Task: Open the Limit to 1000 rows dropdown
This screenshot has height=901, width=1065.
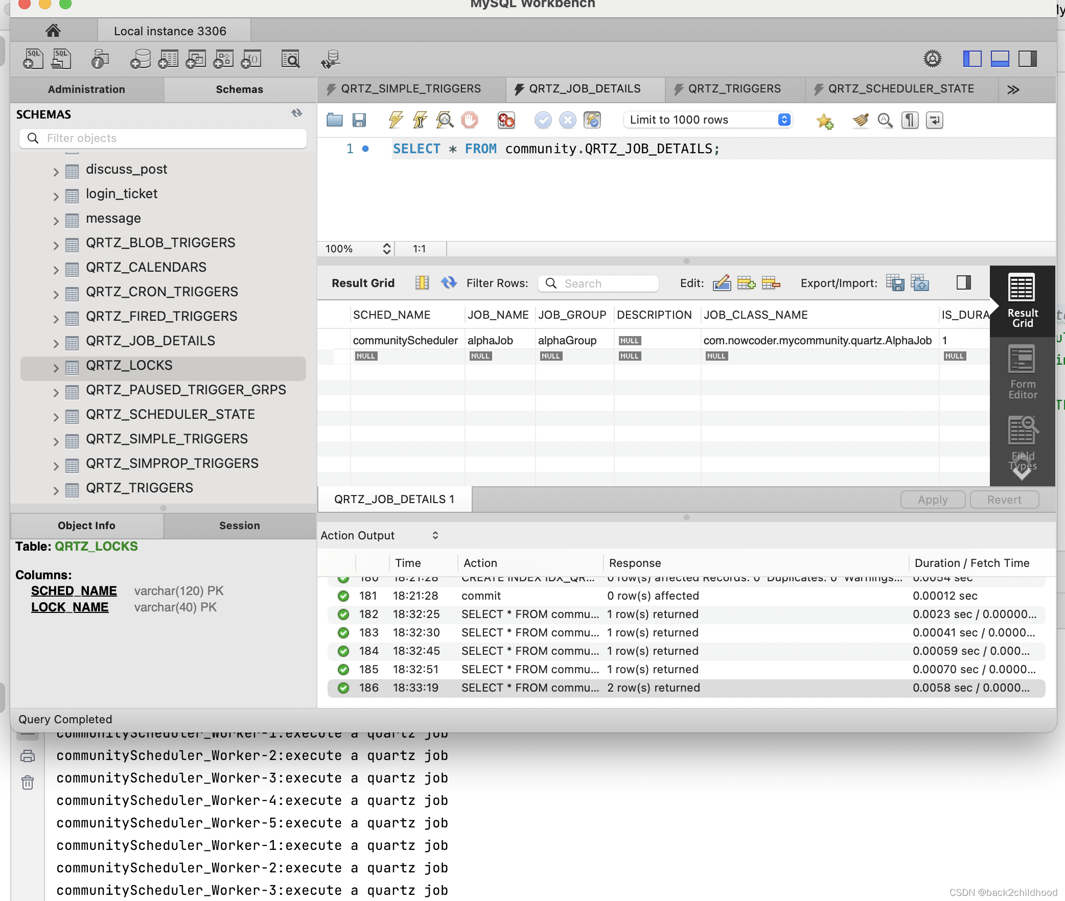Action: (x=708, y=120)
